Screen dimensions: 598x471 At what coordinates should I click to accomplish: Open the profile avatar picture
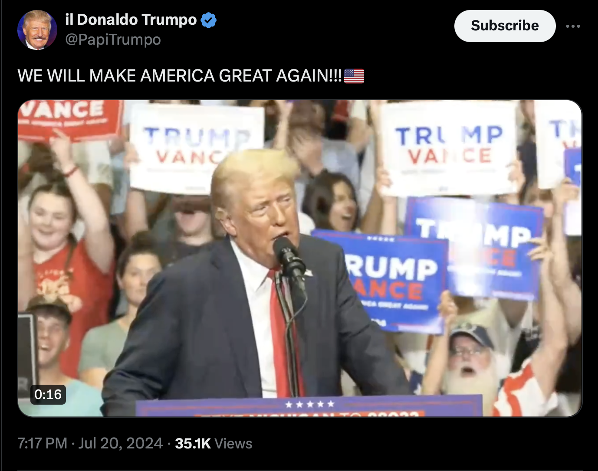(37, 30)
